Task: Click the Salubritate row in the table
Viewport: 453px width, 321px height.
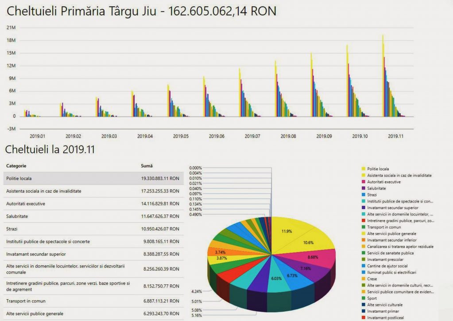Action: pos(93,216)
